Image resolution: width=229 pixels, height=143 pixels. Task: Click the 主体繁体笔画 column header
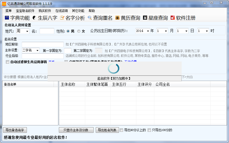click(x=98, y=85)
